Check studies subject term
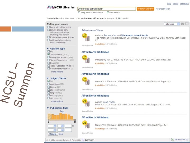190x143 pixels. point(49,98)
